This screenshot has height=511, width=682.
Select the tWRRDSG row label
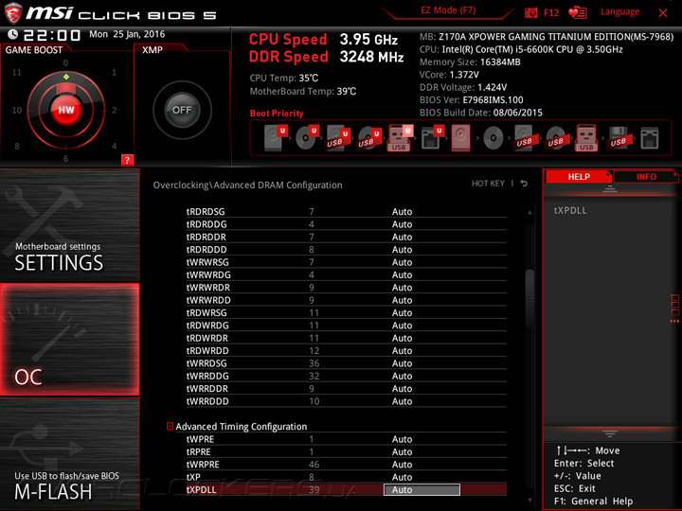(206, 362)
